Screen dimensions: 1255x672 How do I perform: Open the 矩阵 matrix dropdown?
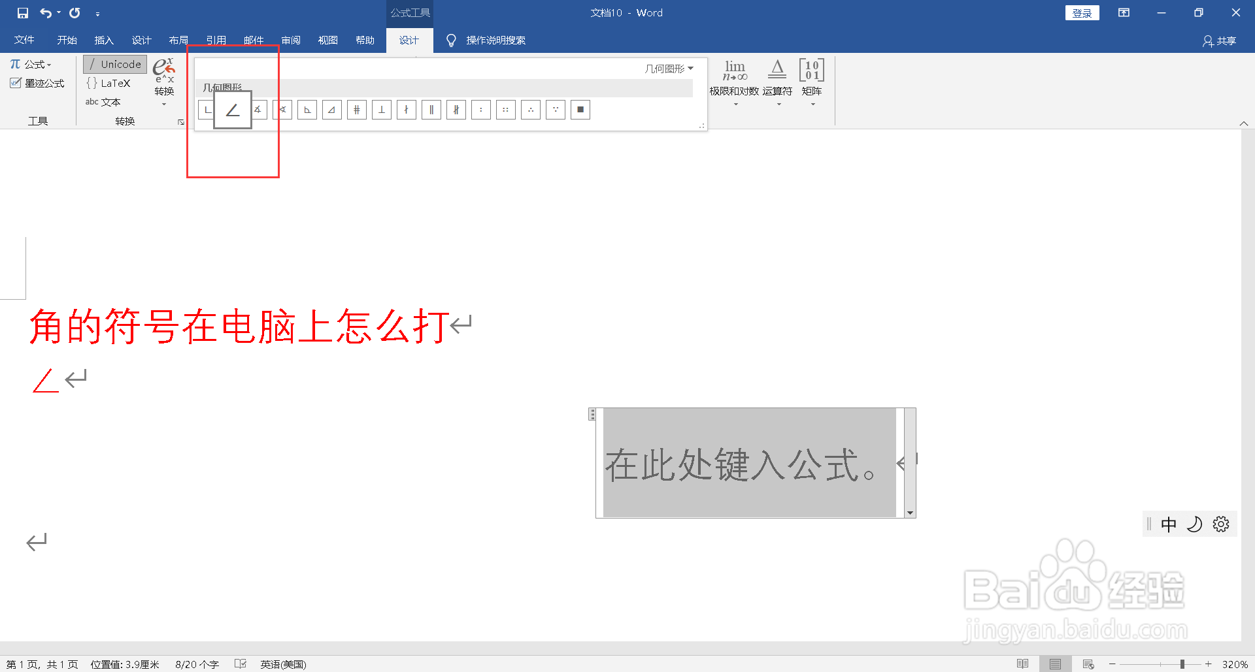812,83
